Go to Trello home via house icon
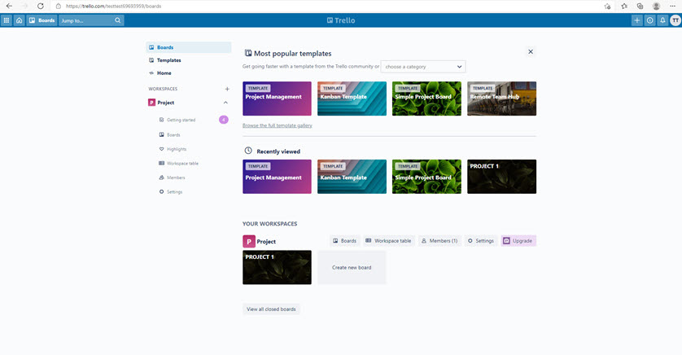The height and width of the screenshot is (355, 682). click(20, 20)
